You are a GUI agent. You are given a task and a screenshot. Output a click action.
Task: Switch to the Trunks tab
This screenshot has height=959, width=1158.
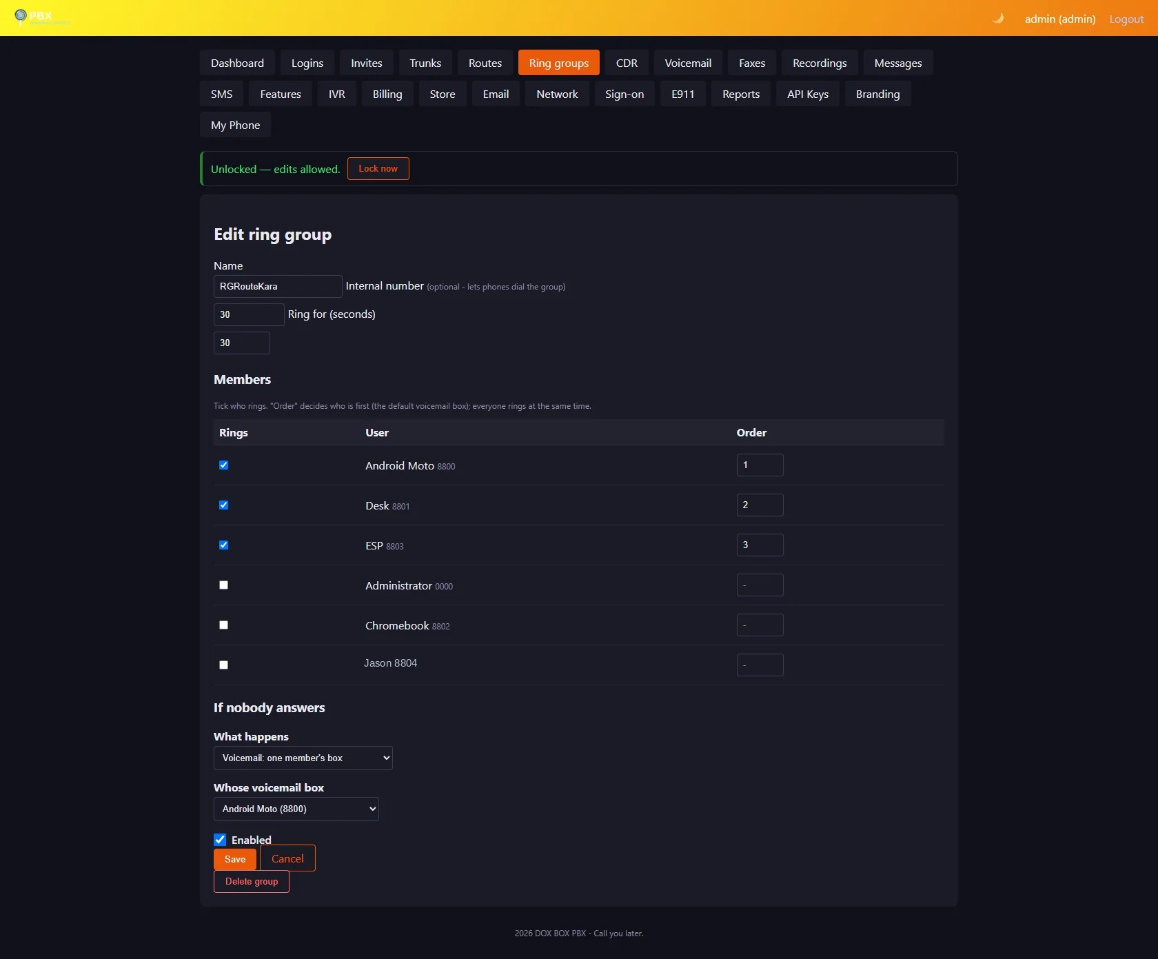[425, 63]
